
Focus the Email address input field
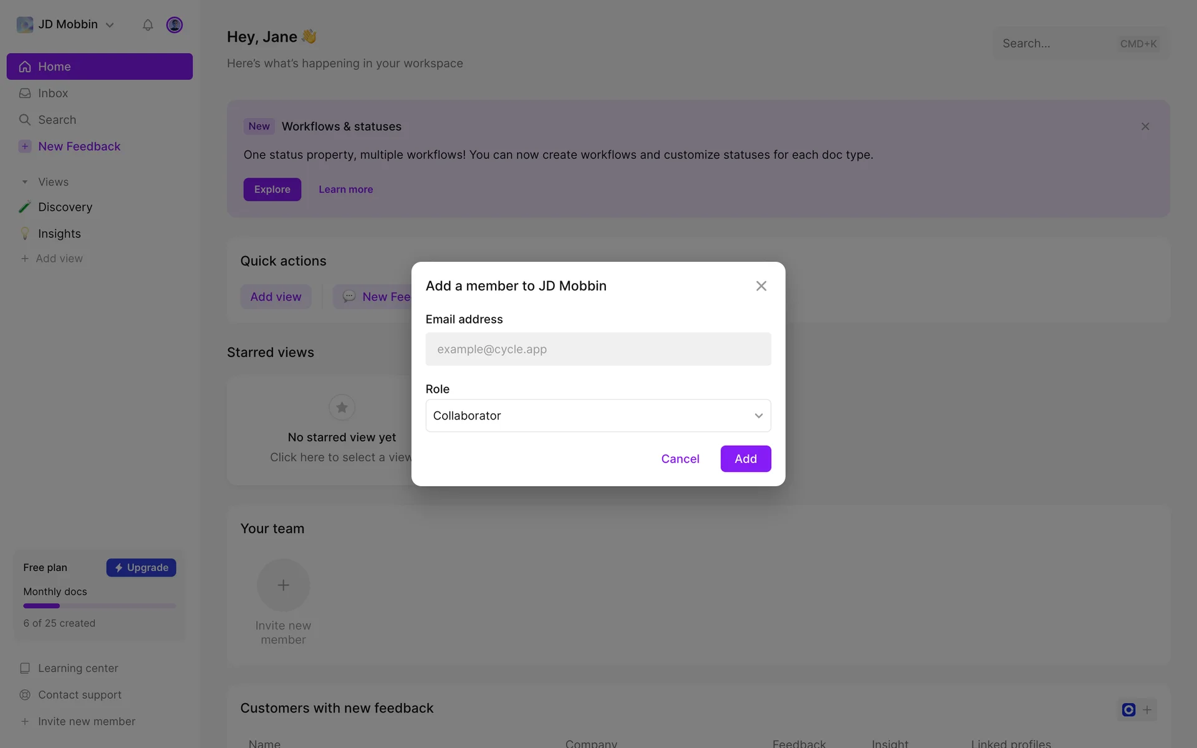598,349
